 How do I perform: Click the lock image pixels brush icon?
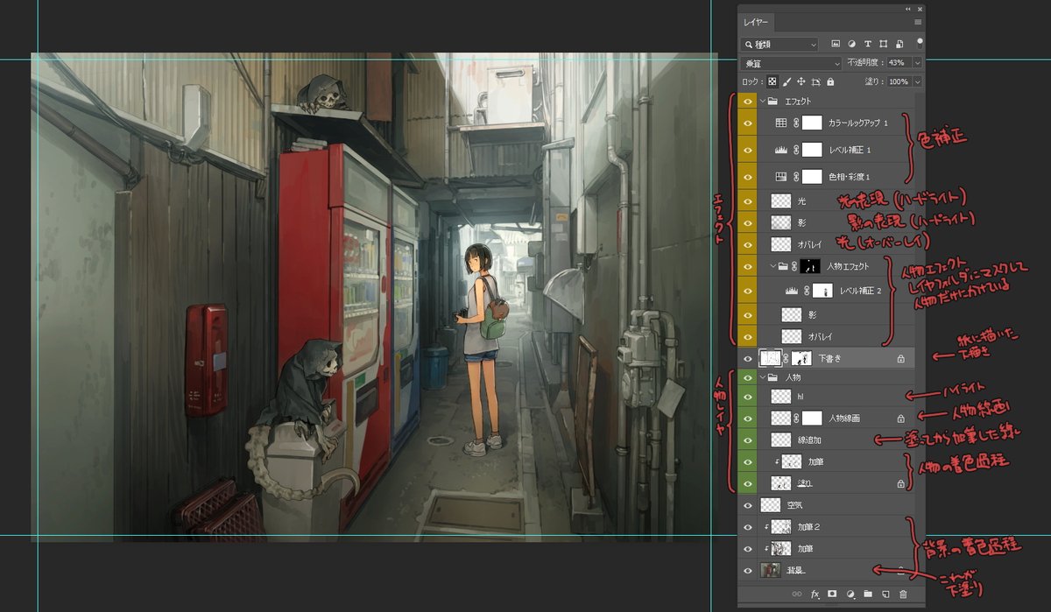point(787,81)
